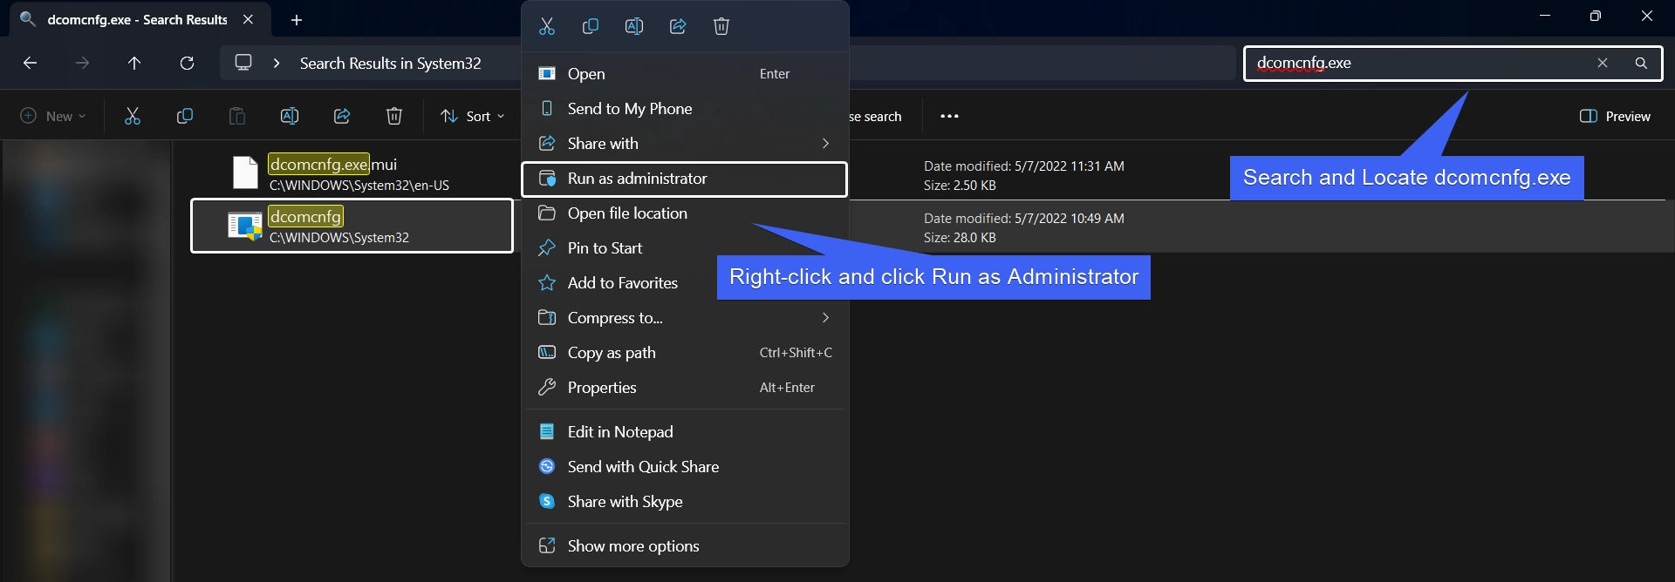
Task: Clear the search box with X
Action: click(1603, 63)
